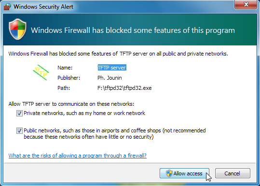This screenshot has width=260, height=186.
Task: Open the firewall risks help link
Action: [x=78, y=156]
